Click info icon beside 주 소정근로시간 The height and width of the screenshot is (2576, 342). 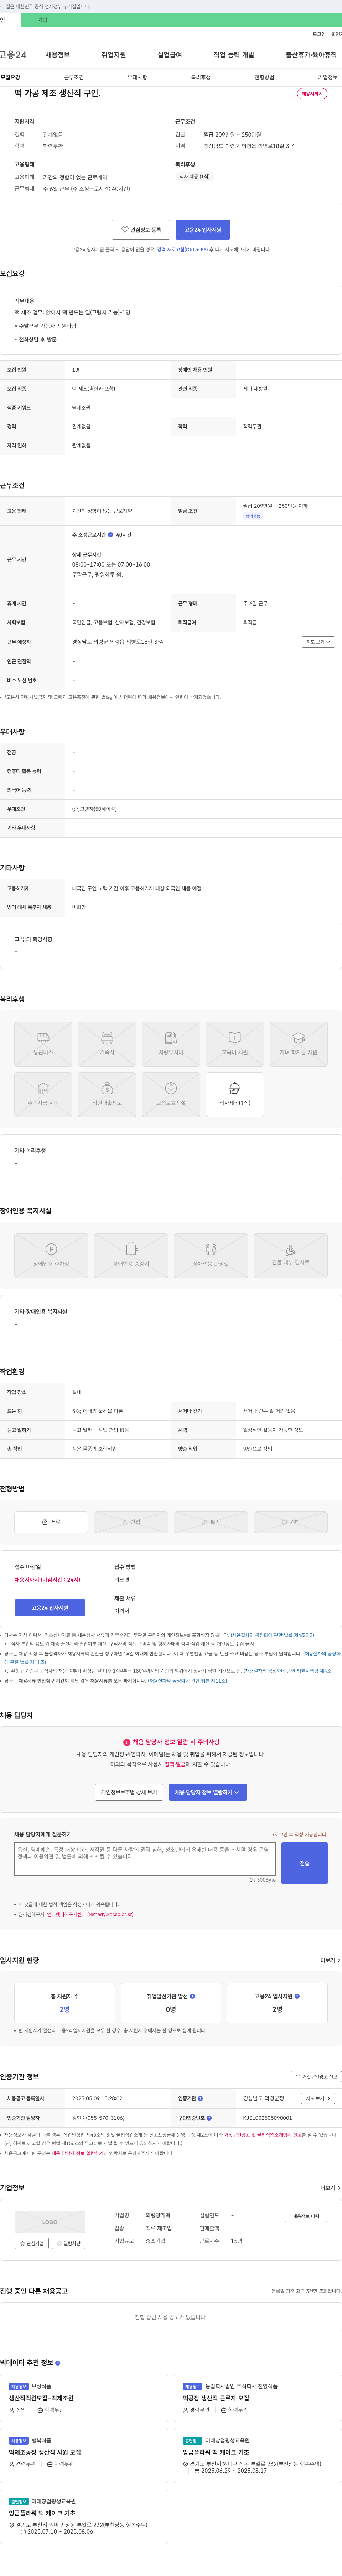[110, 535]
